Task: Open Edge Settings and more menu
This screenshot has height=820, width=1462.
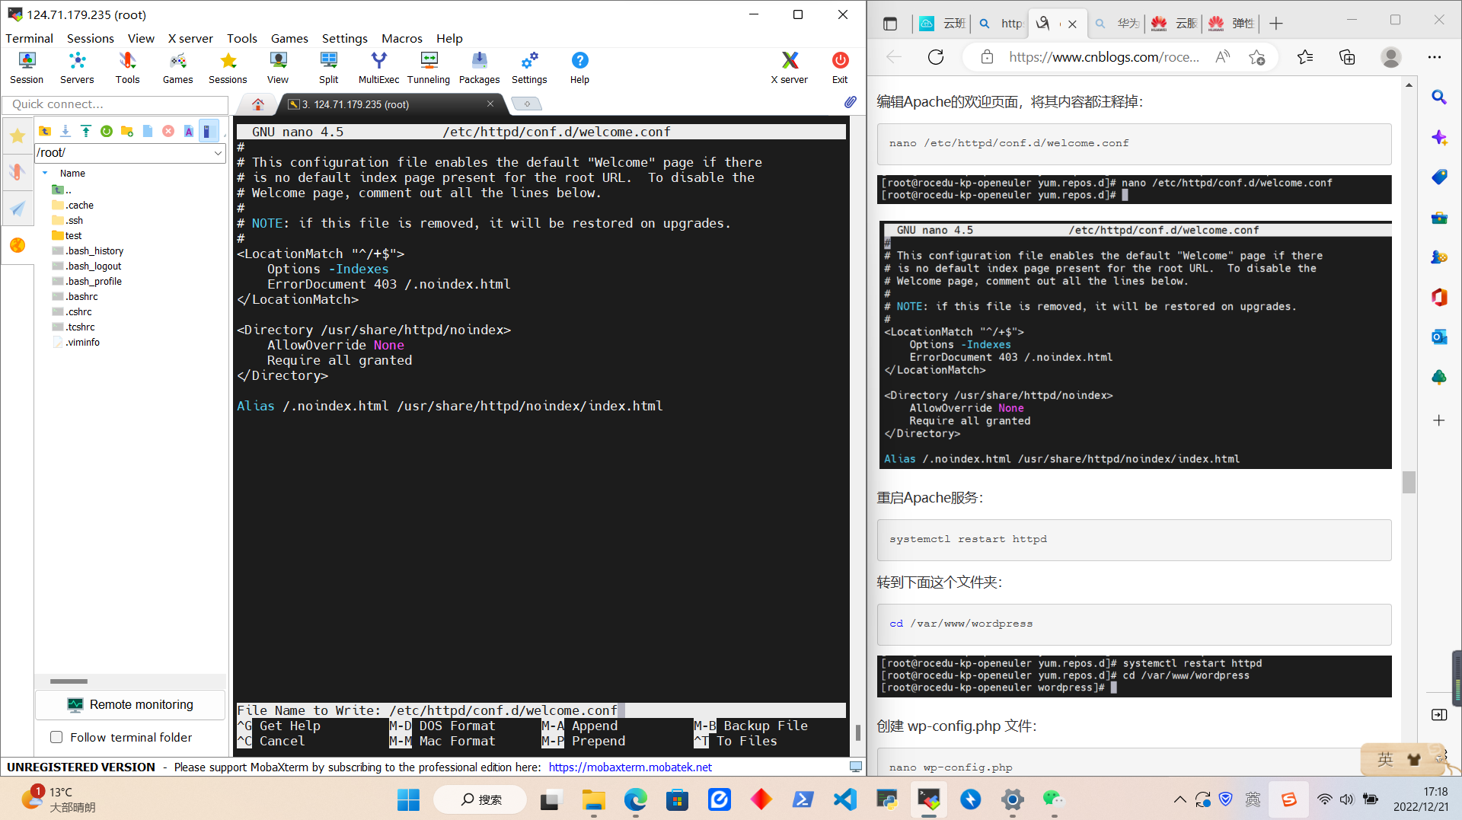Action: point(1435,57)
